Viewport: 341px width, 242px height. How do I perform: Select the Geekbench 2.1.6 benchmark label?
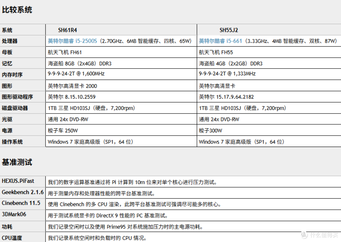(23, 192)
